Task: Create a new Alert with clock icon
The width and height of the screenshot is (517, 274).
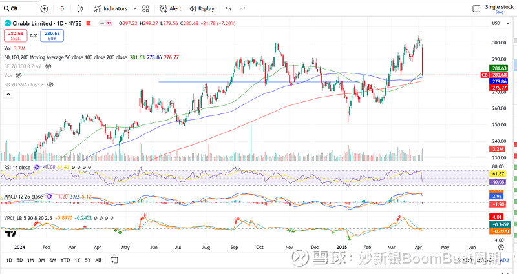Action: tap(164, 9)
